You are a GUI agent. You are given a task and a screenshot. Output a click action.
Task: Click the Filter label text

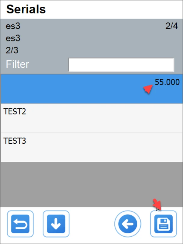[x=17, y=65]
